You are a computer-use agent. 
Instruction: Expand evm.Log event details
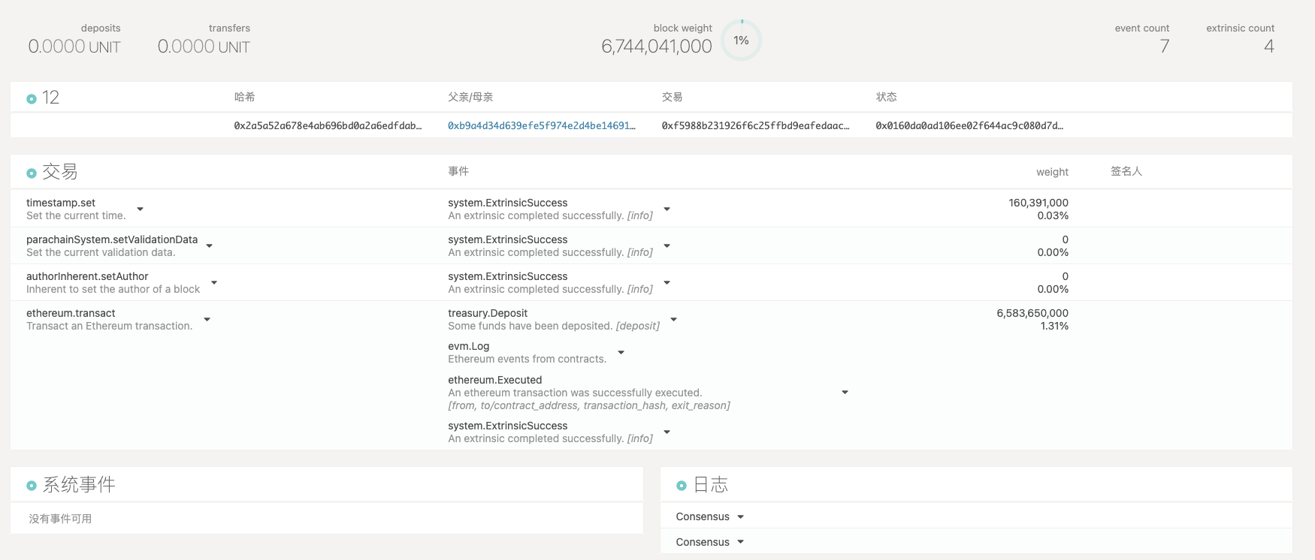coord(621,353)
